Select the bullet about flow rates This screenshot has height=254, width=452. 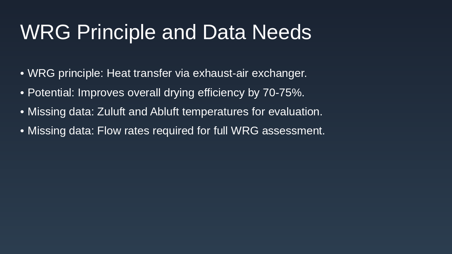(x=176, y=131)
